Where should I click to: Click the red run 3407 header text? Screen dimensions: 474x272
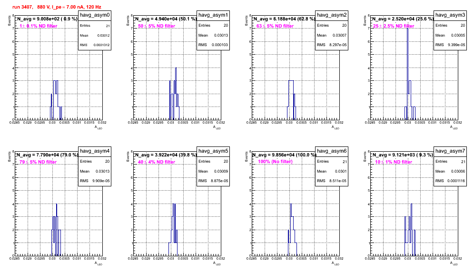(57, 7)
